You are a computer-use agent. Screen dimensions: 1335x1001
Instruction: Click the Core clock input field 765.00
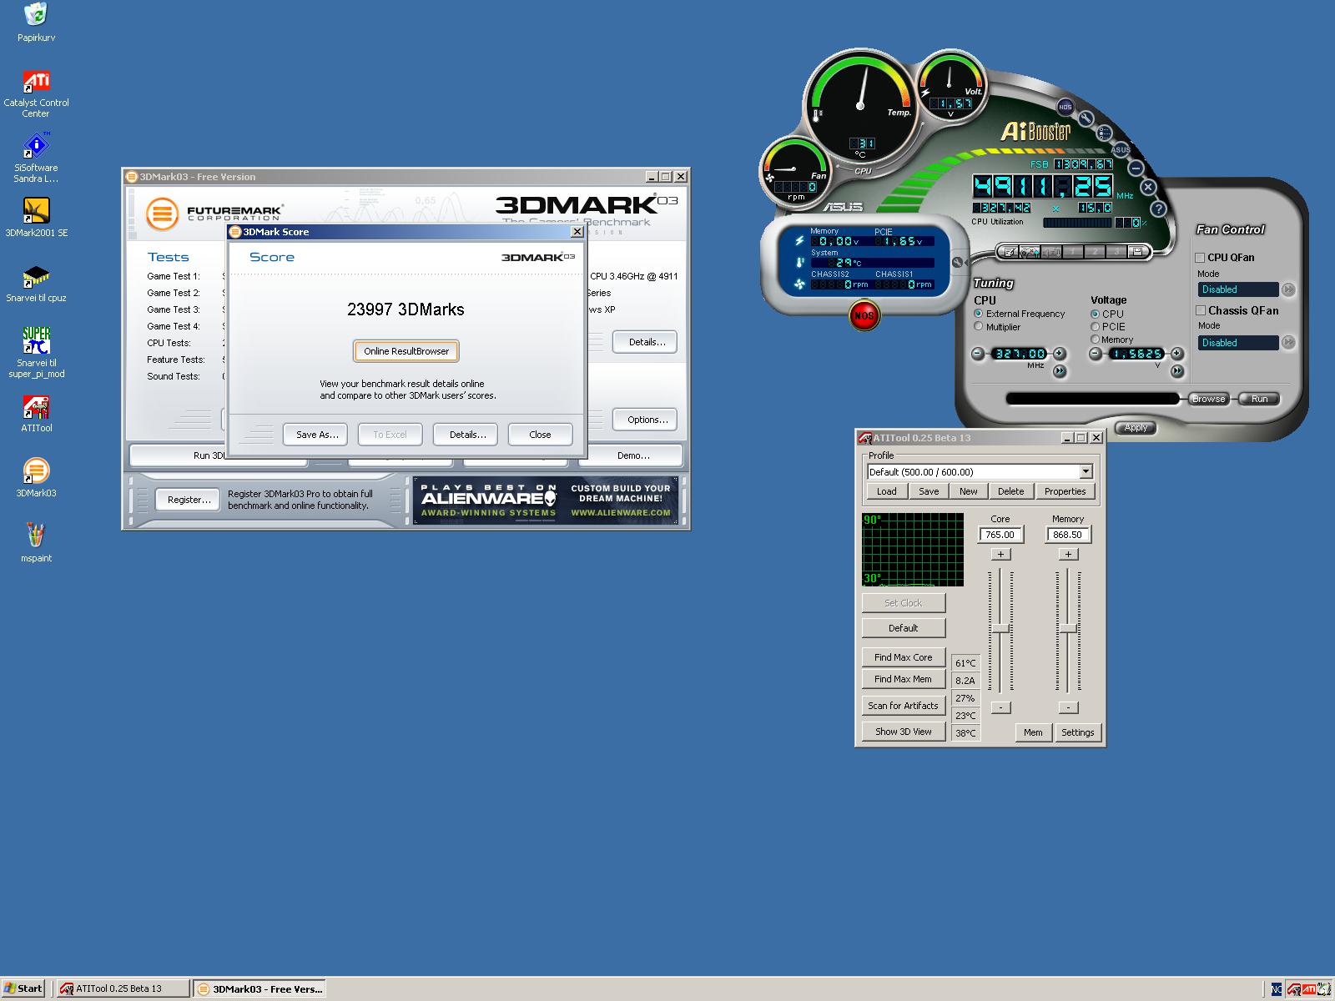(x=1000, y=535)
